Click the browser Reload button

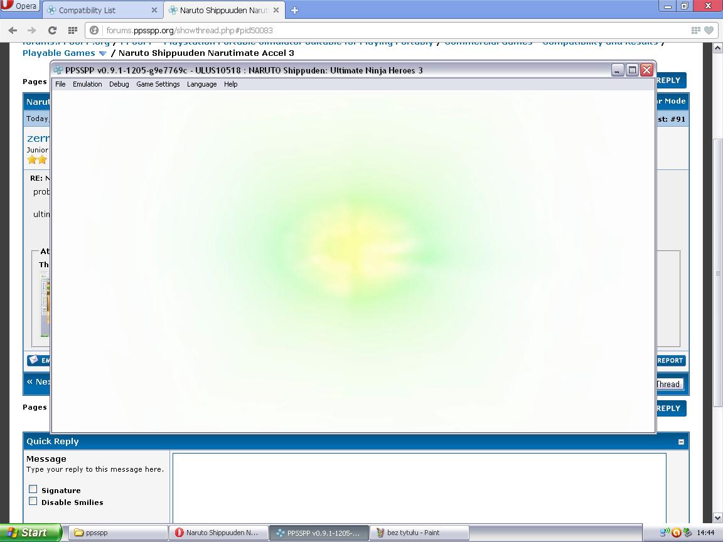pos(52,30)
